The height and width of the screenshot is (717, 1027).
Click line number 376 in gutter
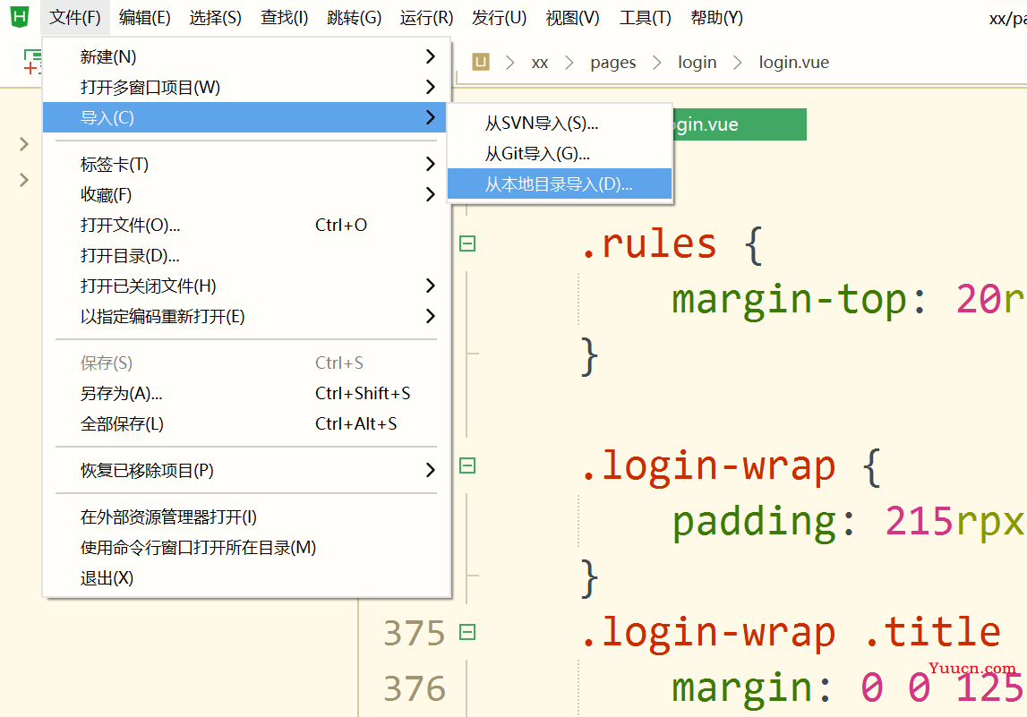[x=415, y=689]
